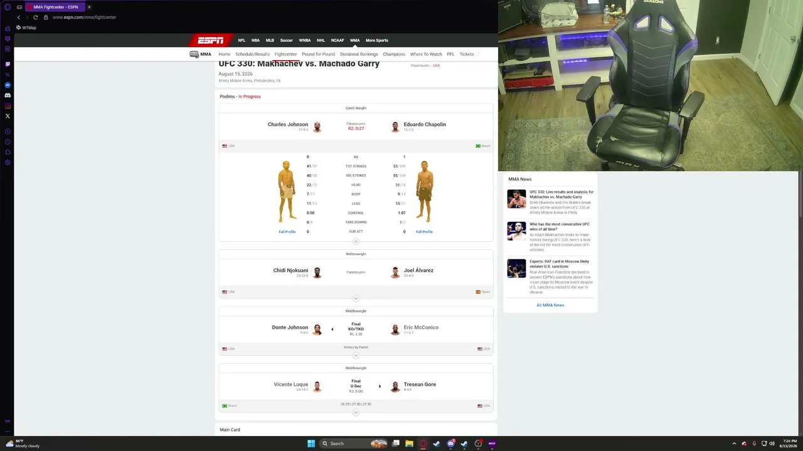The image size is (803, 451).
Task: Open the Divisional Rankings tab
Action: pos(359,54)
